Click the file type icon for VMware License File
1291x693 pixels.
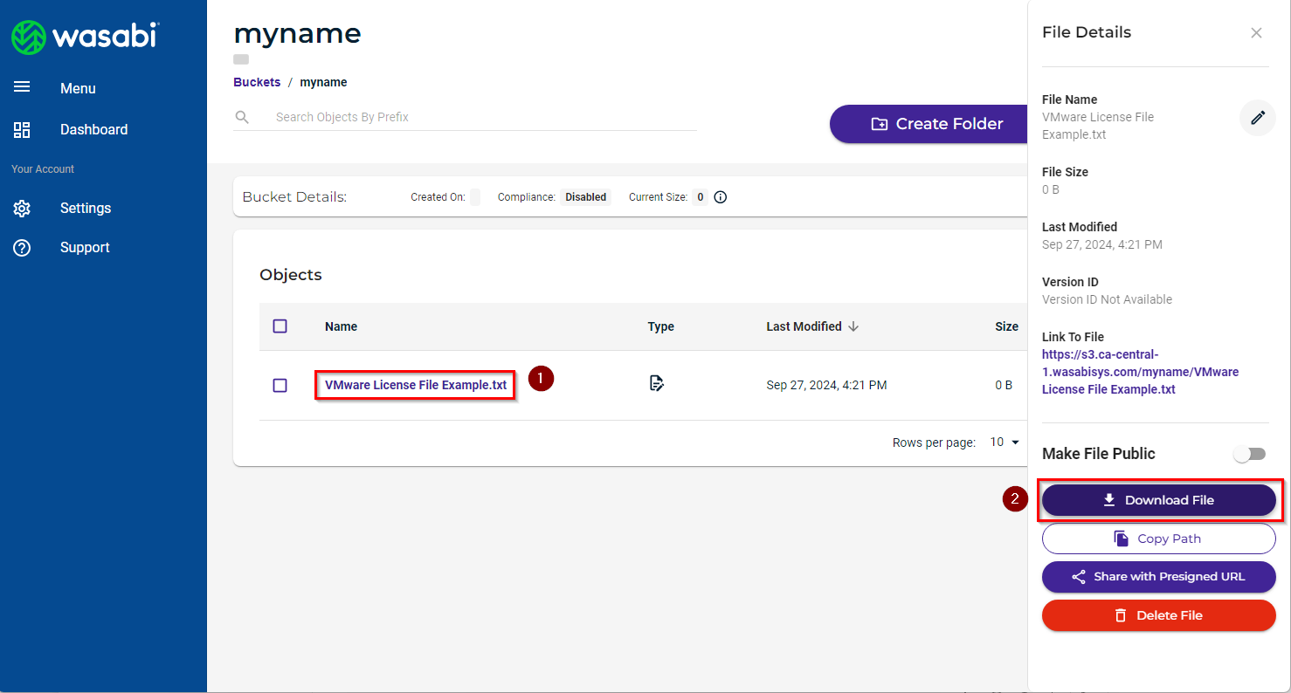pyautogui.click(x=657, y=383)
